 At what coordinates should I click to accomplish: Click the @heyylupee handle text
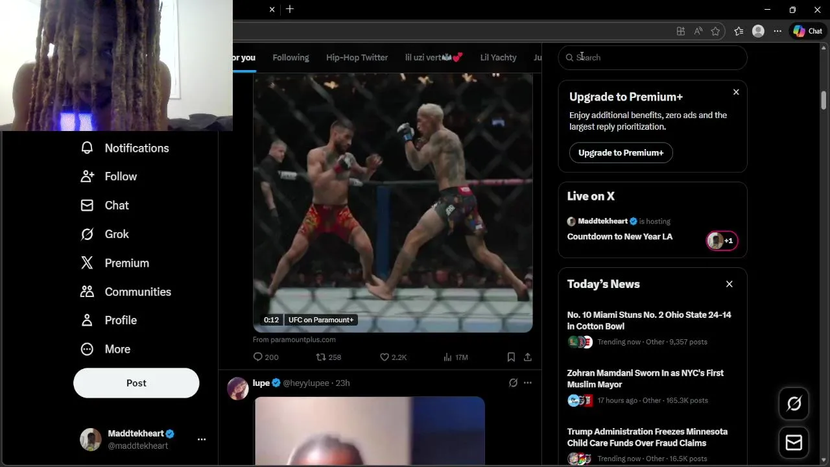[306, 383]
